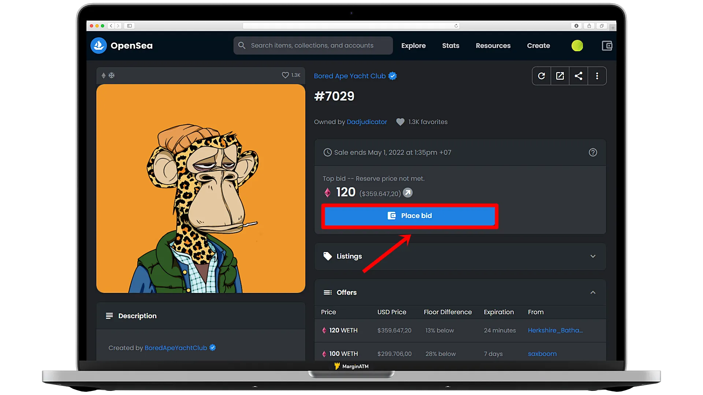Screen dimensions: 703x395
Task: Open Herkshire_Batha... bidder profile
Action: pos(555,330)
